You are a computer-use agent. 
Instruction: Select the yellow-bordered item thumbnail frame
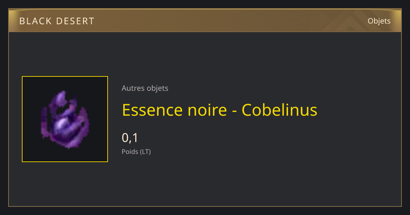[x=65, y=119]
